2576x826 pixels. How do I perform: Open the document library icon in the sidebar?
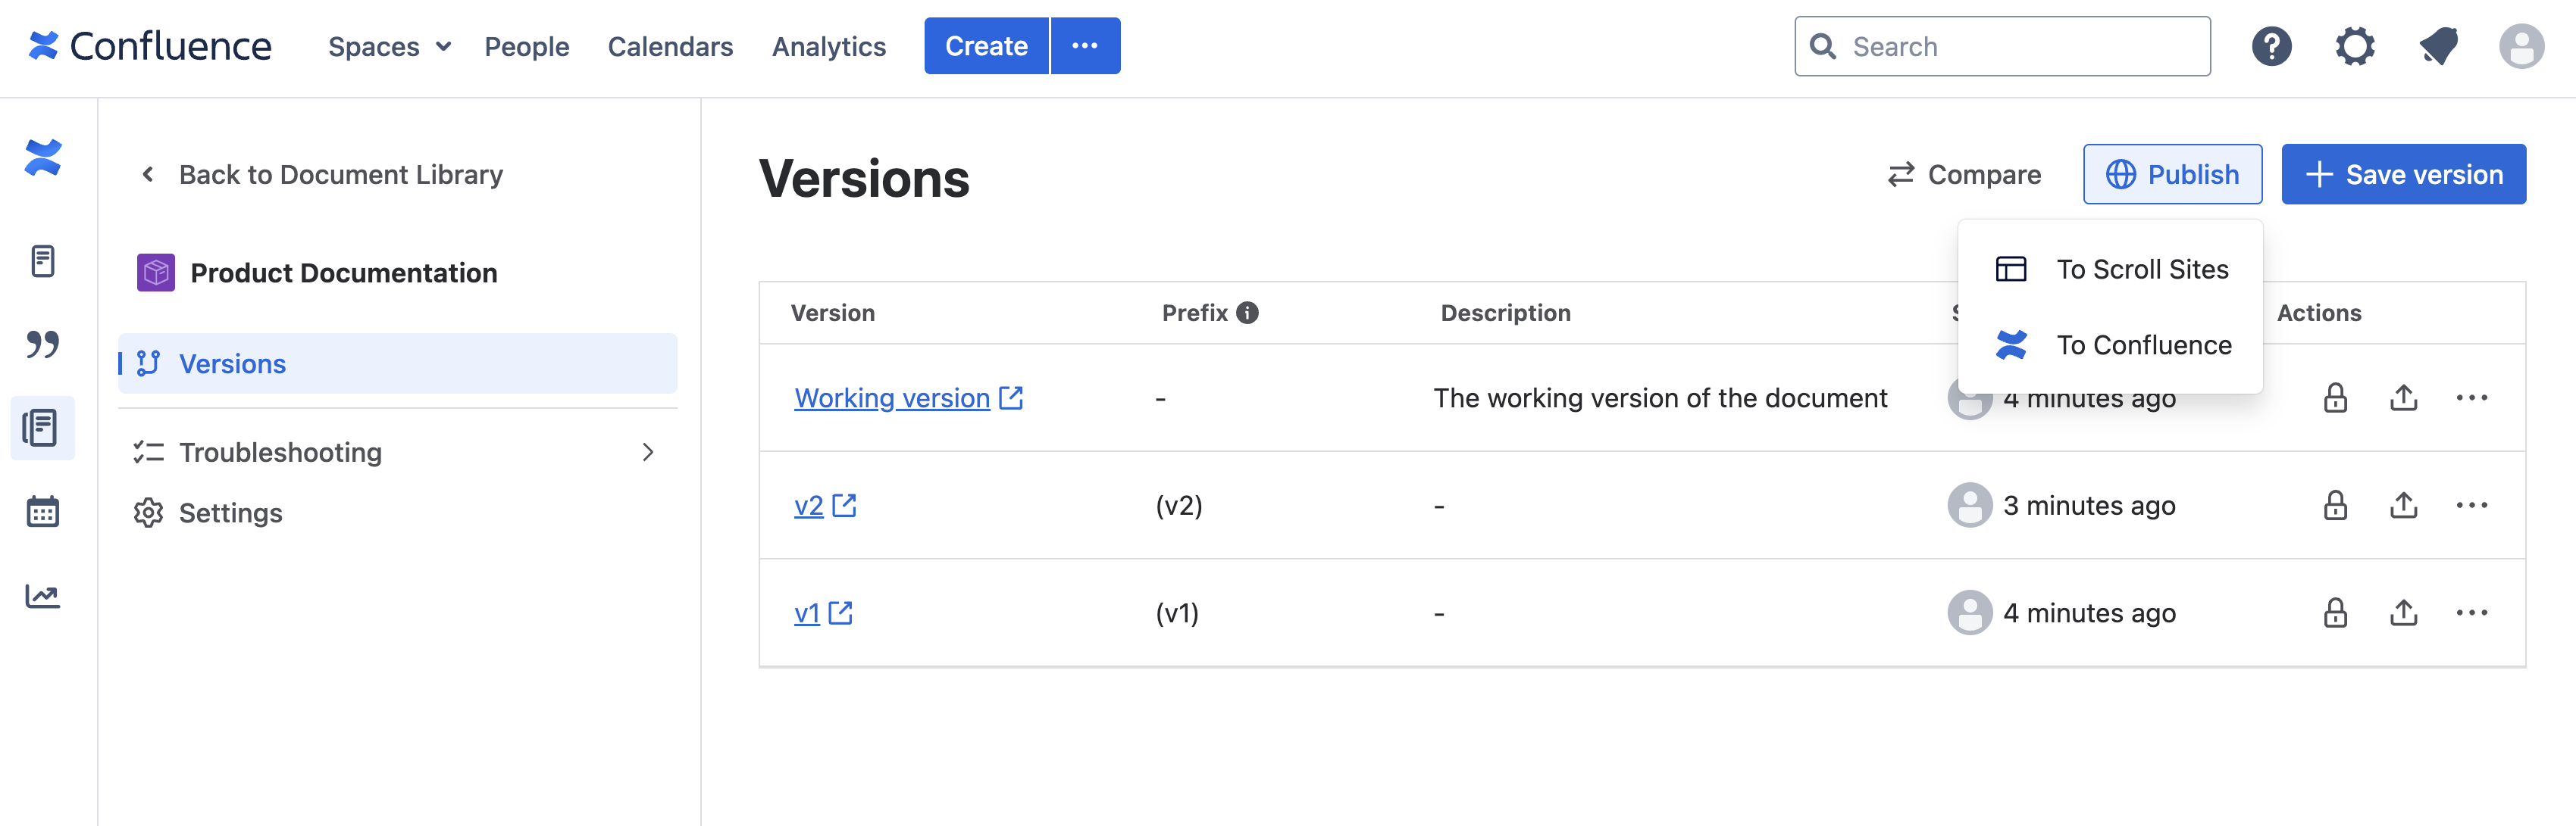[x=42, y=428]
